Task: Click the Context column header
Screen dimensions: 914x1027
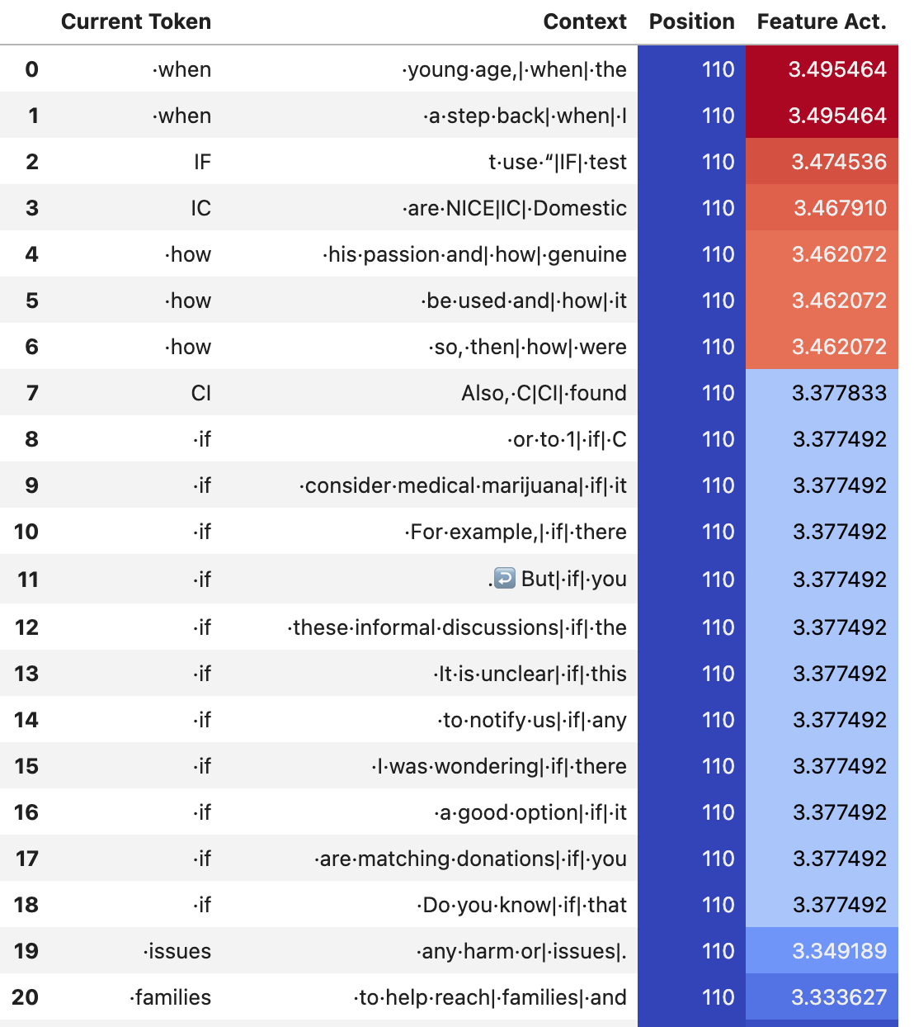Action: 585,21
